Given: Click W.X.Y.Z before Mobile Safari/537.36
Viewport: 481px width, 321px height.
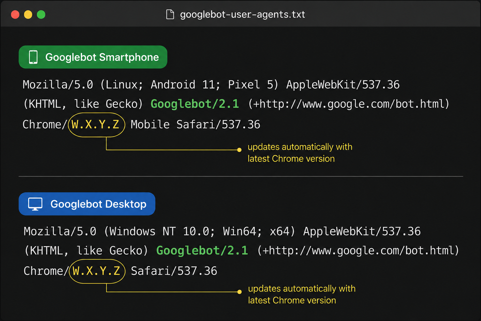Looking at the screenshot, I should click(95, 124).
